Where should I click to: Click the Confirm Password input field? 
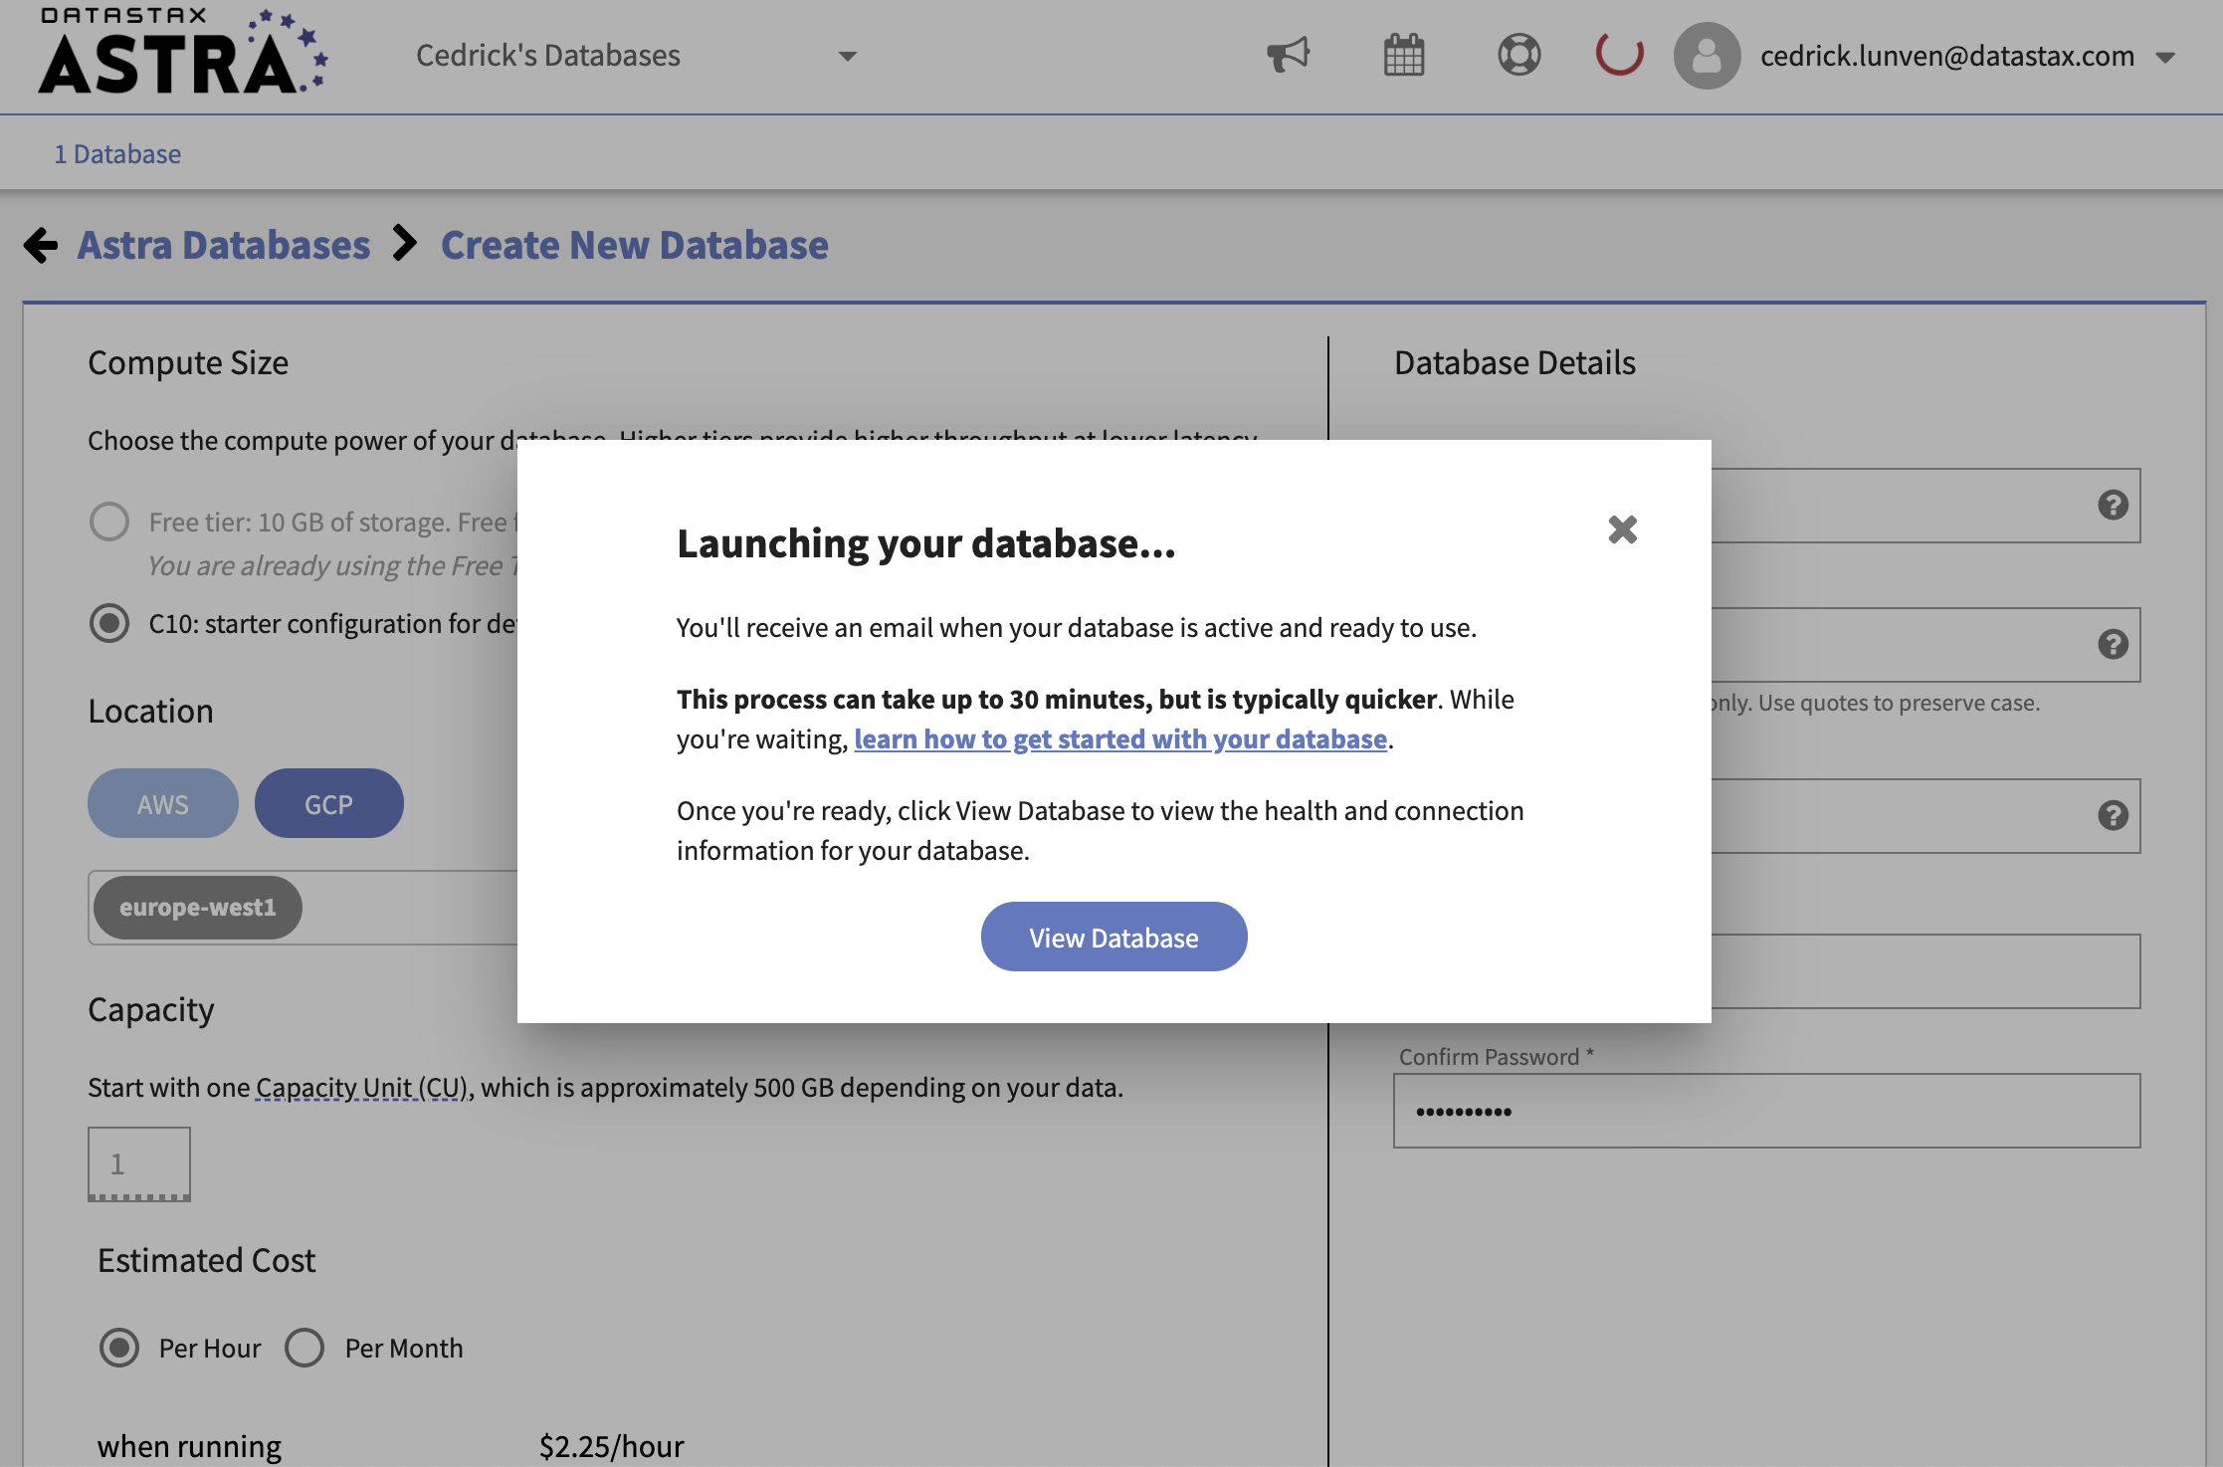coord(1766,1111)
